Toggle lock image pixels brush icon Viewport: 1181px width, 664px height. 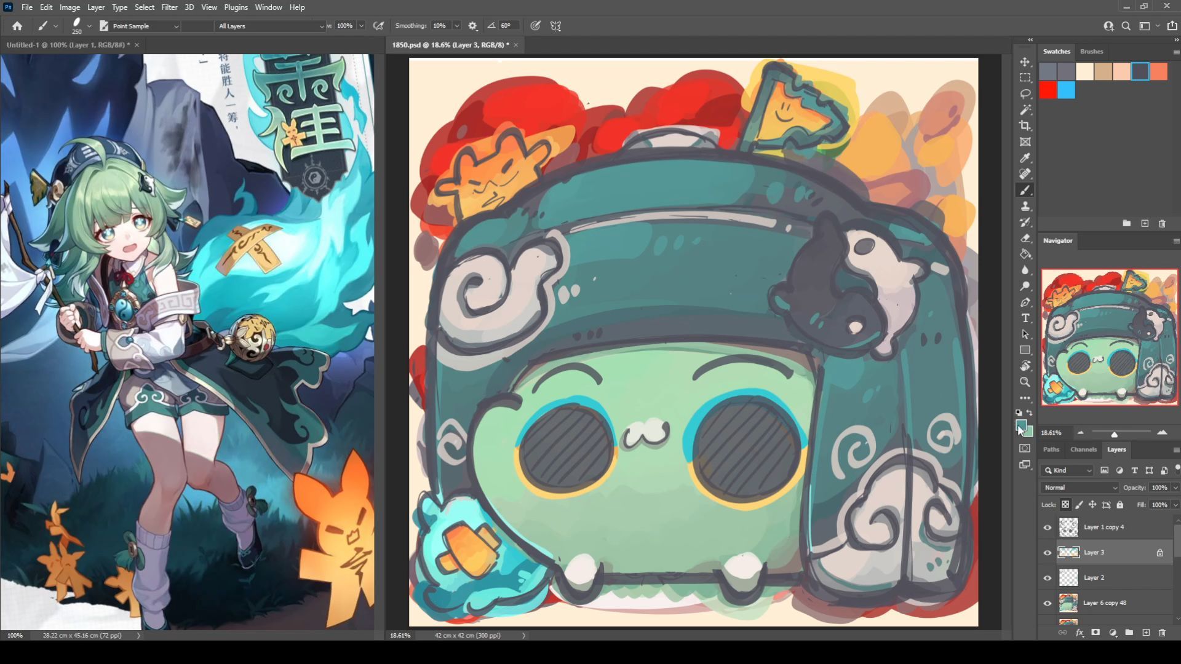tap(1079, 505)
